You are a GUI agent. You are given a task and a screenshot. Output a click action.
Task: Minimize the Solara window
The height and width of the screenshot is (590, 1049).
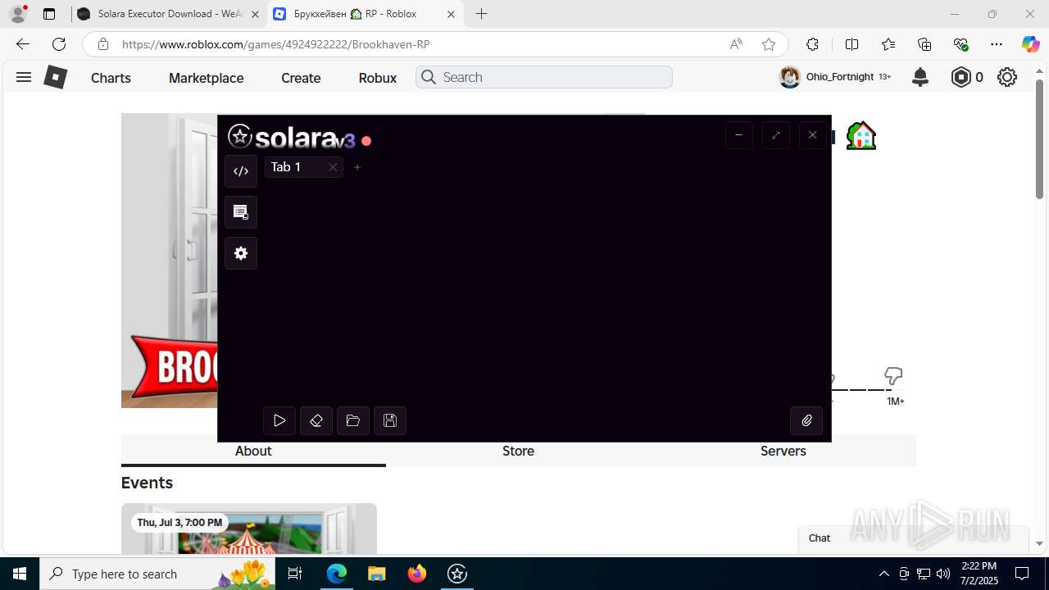coord(739,135)
